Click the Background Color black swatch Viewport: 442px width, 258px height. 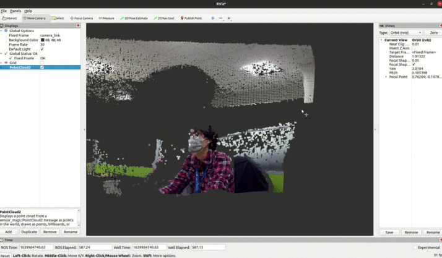pyautogui.click(x=43, y=40)
